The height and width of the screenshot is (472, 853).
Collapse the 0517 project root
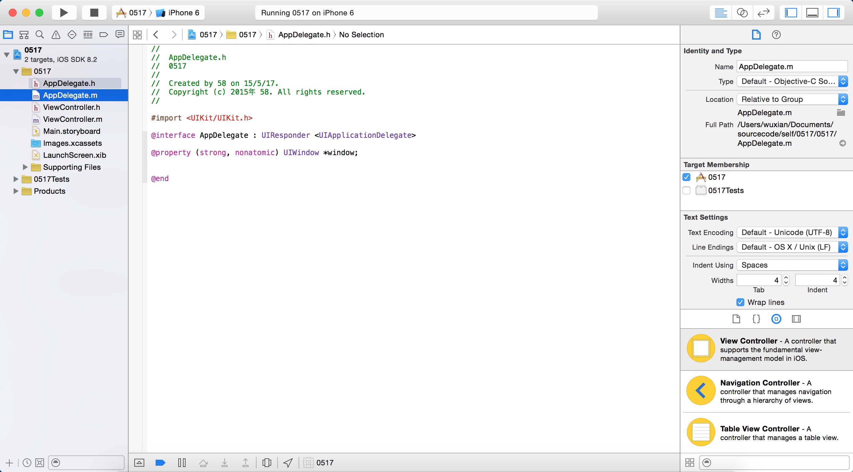(x=6, y=55)
